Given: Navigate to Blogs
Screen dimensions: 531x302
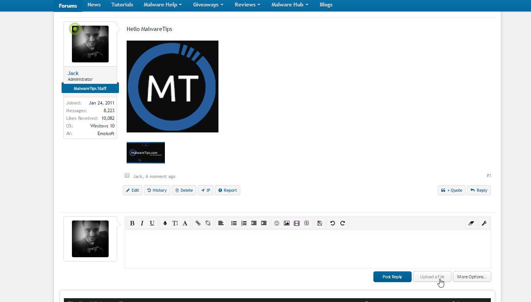Looking at the screenshot, I should tap(326, 5).
